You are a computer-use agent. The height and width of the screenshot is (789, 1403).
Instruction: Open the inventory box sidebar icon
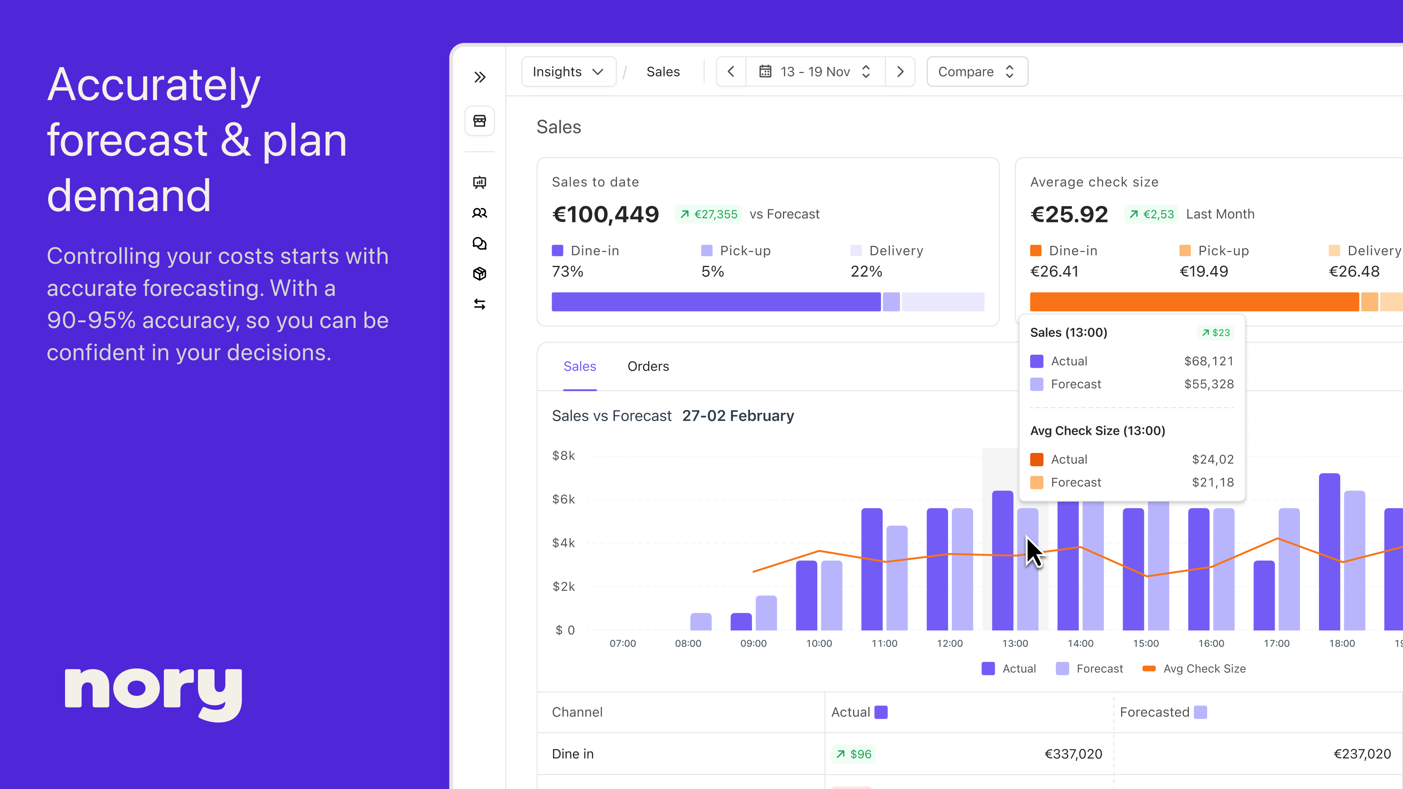click(479, 273)
